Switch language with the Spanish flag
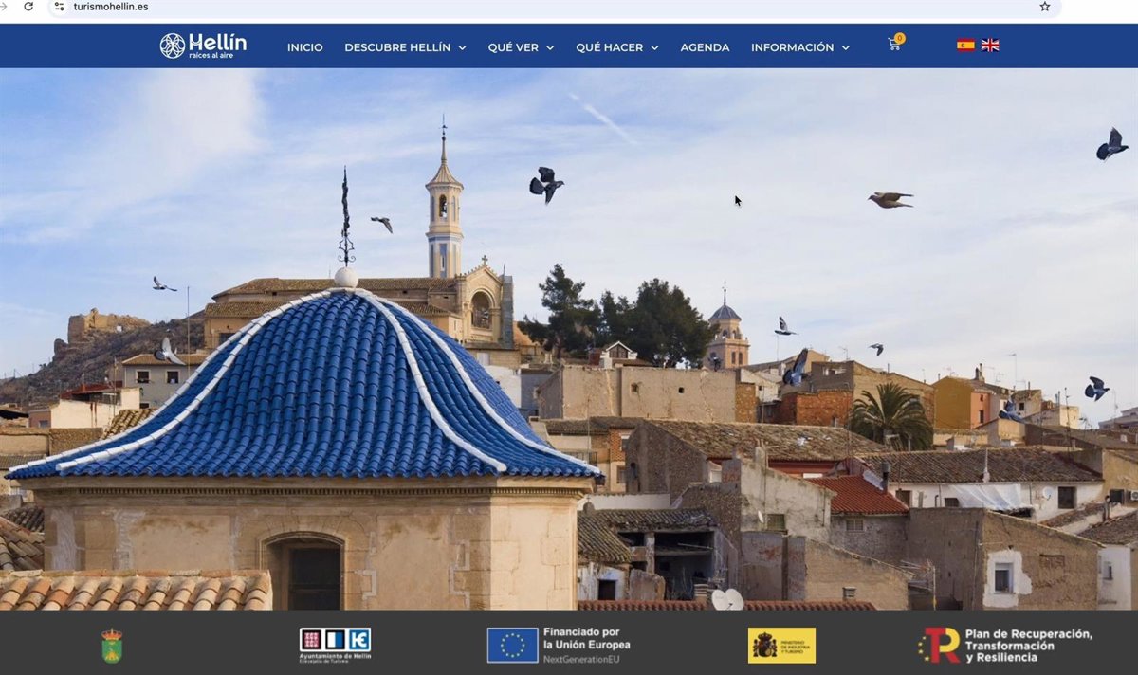Screen dimensions: 1138x675 [x=965, y=45]
